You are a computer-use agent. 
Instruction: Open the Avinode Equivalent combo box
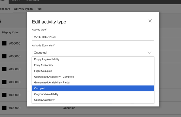pyautogui.click(x=93, y=52)
